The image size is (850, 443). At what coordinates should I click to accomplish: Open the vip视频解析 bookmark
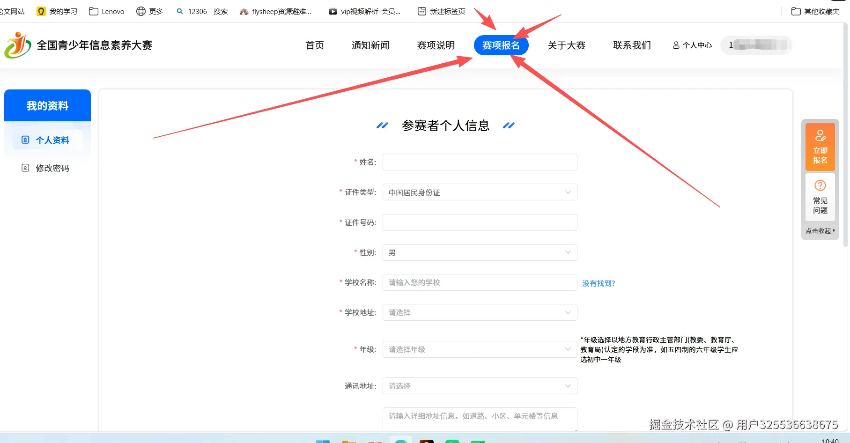[x=365, y=11]
